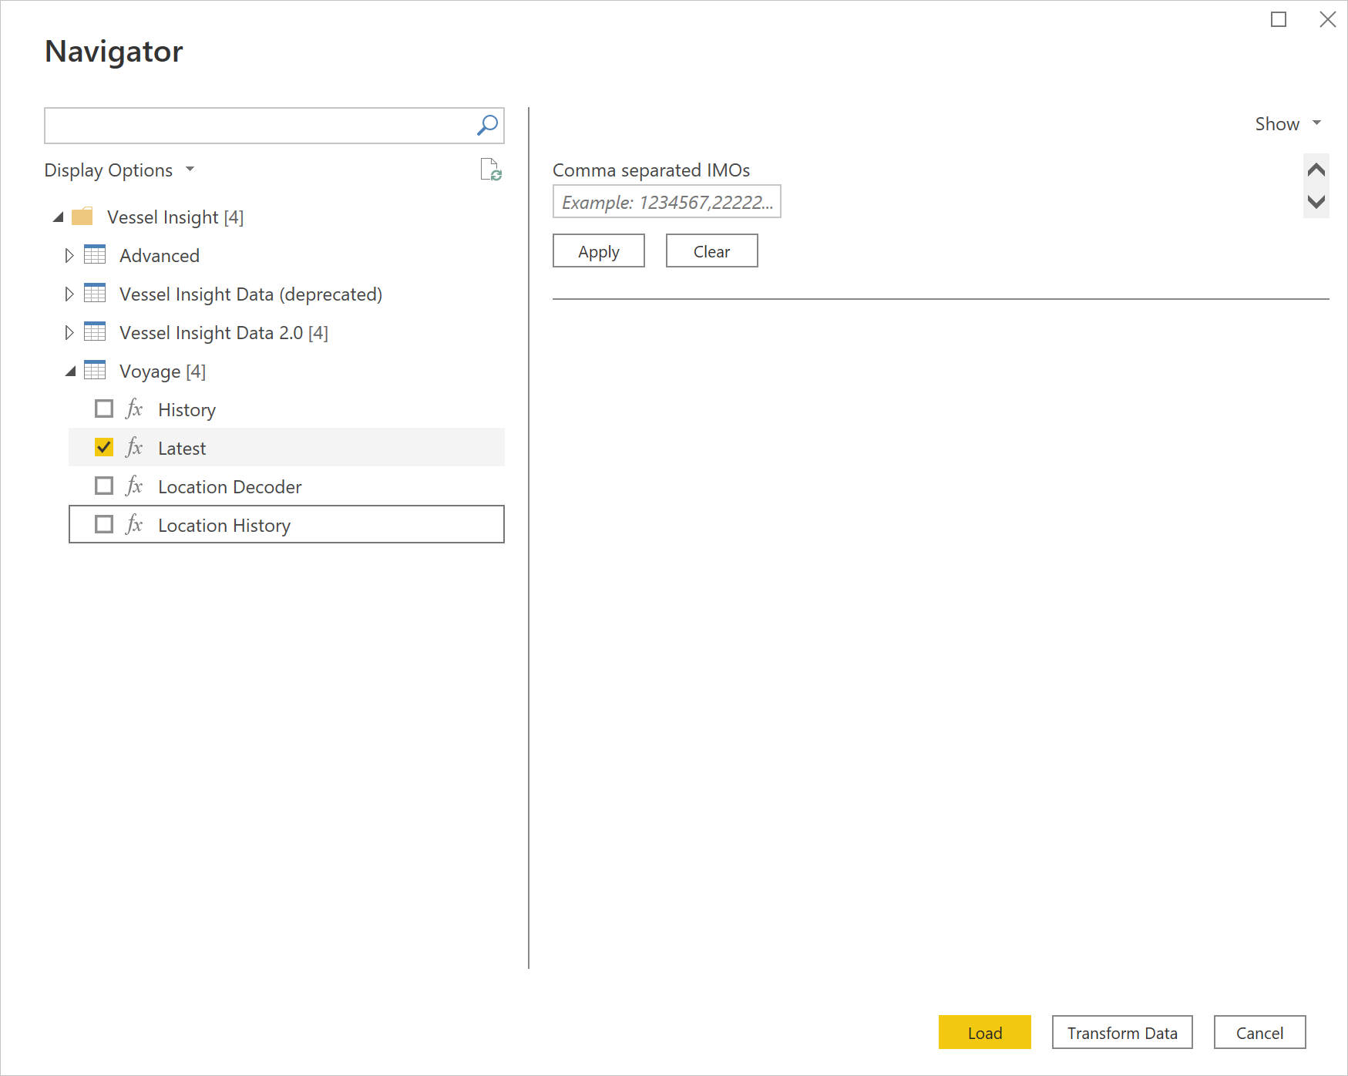Click the Vessel Insight folder icon
The image size is (1348, 1076).
coord(82,217)
